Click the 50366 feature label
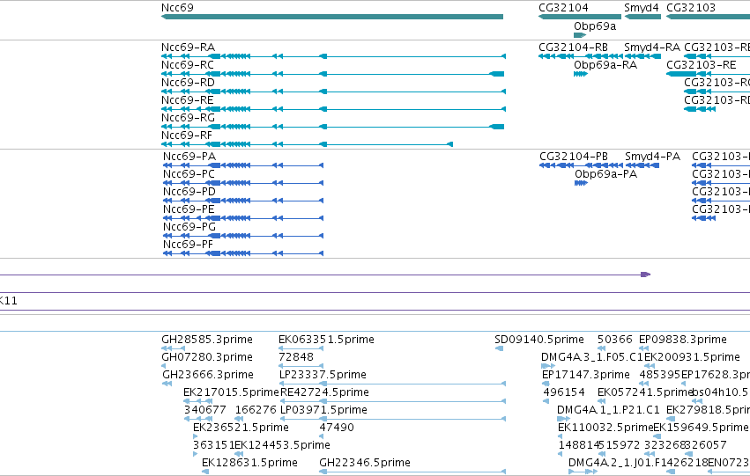The image size is (750, 476). coord(614,340)
